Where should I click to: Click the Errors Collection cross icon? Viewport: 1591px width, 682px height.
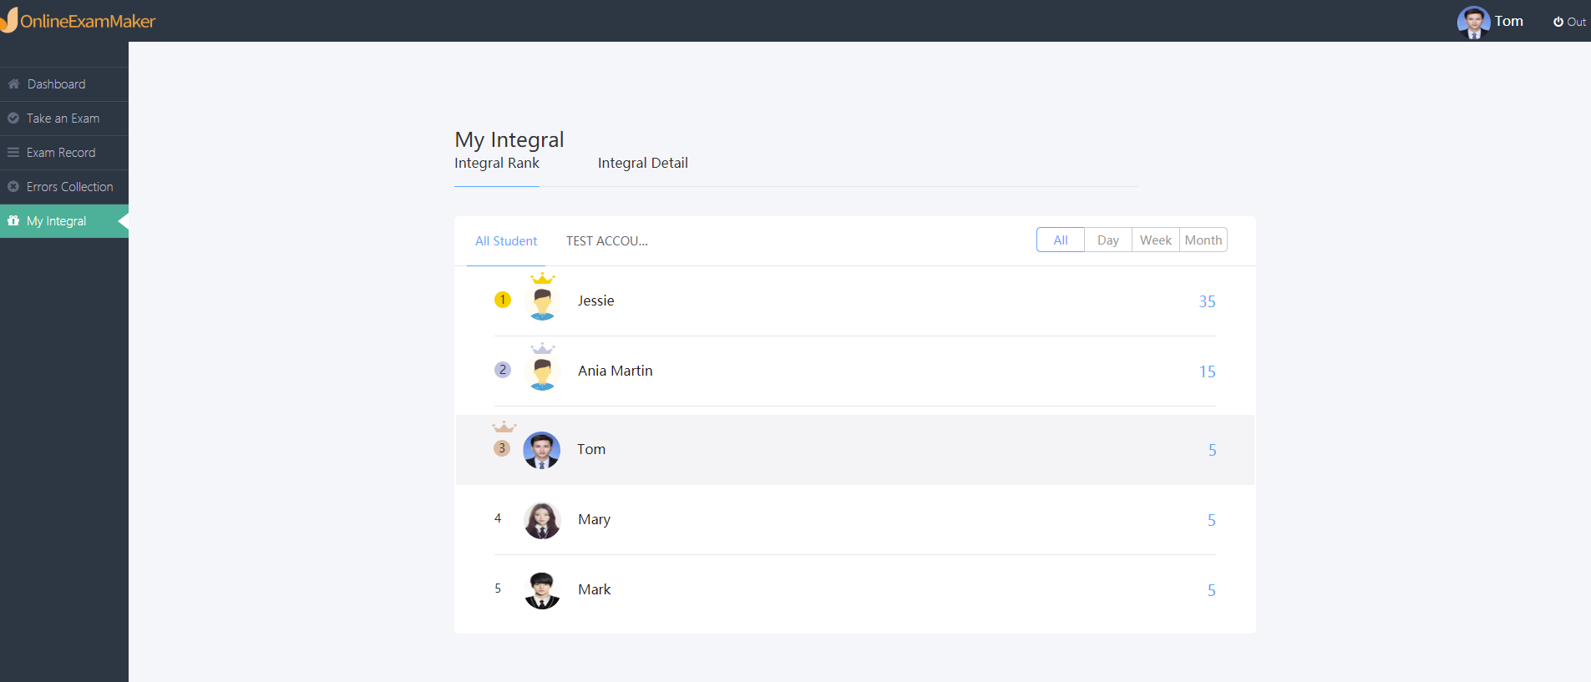click(13, 187)
